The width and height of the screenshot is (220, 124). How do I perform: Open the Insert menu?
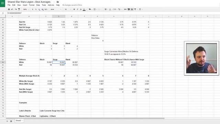[25, 5]
